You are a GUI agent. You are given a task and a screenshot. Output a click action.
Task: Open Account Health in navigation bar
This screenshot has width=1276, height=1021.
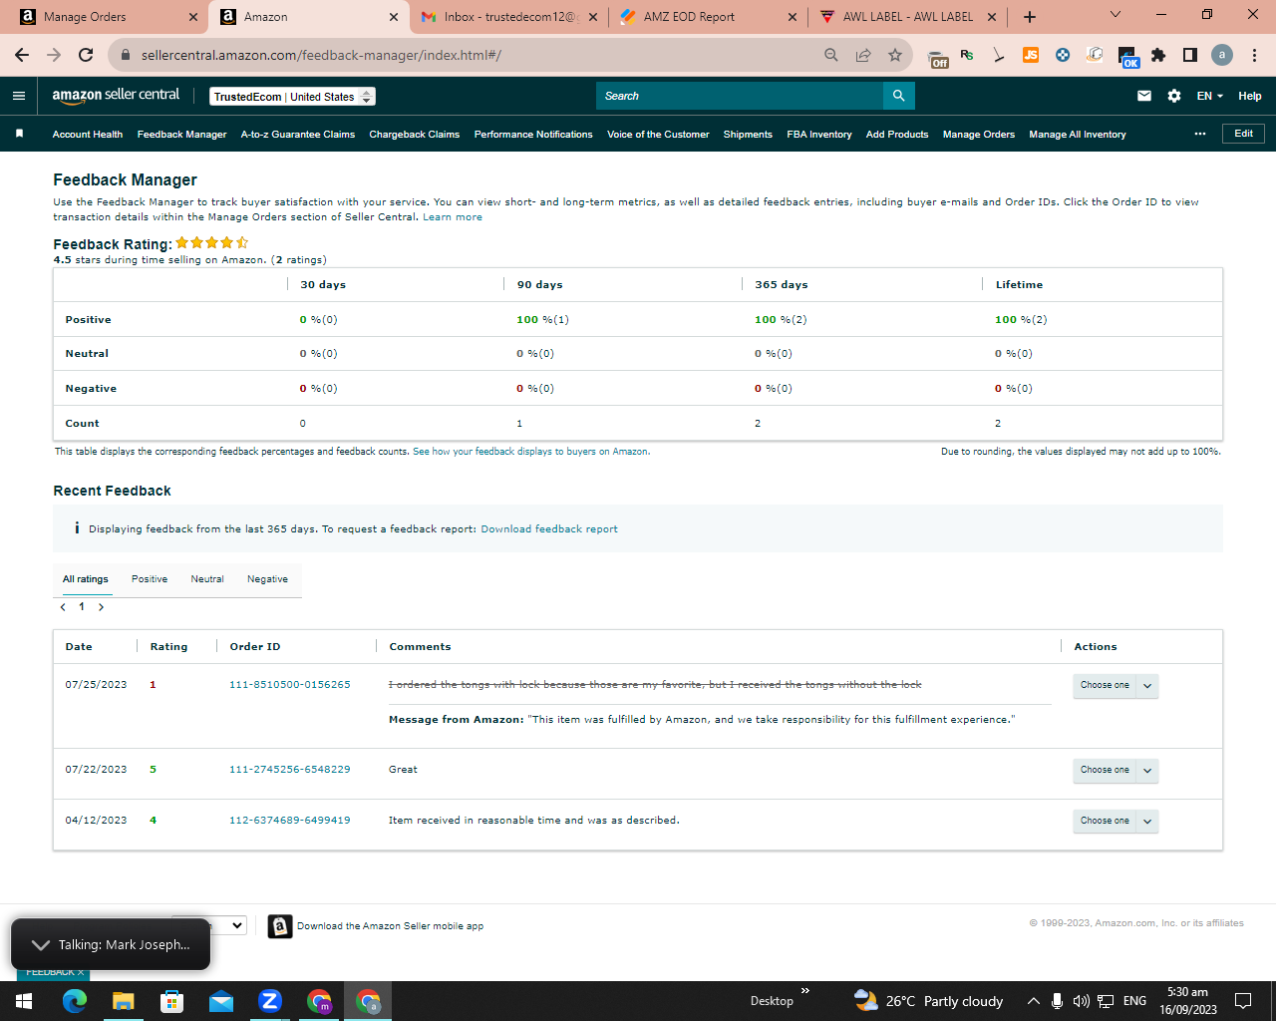point(88,135)
